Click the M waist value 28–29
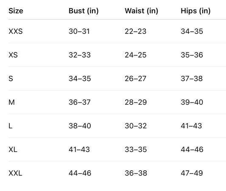Screen dimensions: 226x191 click(x=136, y=102)
